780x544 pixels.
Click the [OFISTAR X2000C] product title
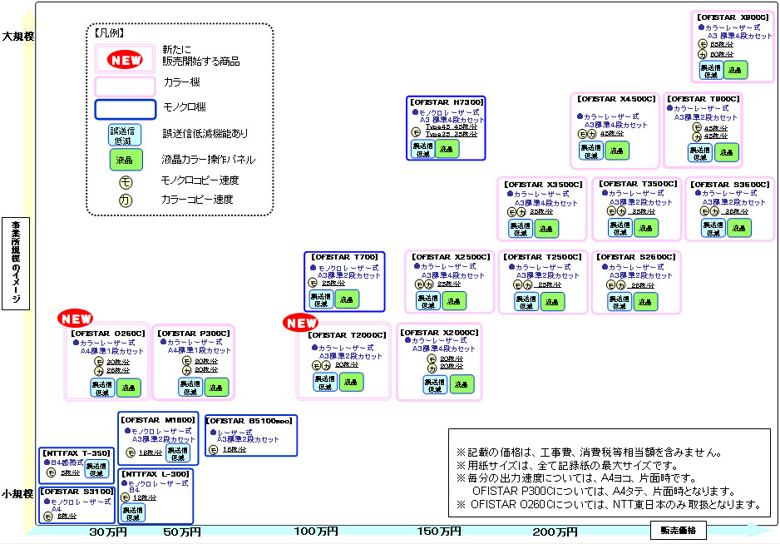coord(439,333)
